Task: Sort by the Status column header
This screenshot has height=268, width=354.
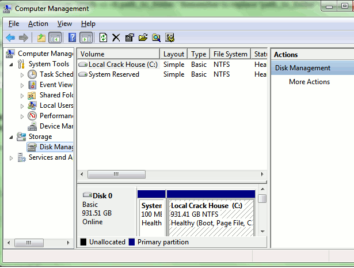Action: [x=259, y=54]
